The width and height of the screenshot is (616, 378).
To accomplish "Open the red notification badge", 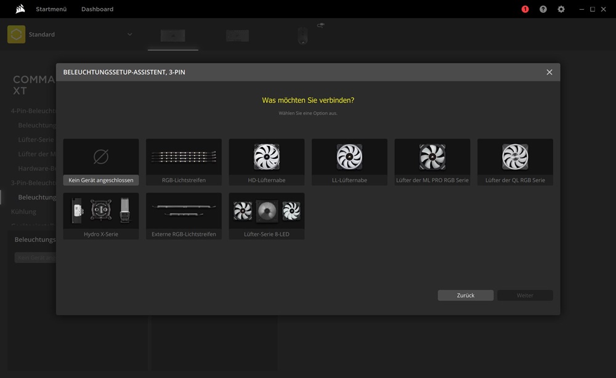I will tap(525, 9).
